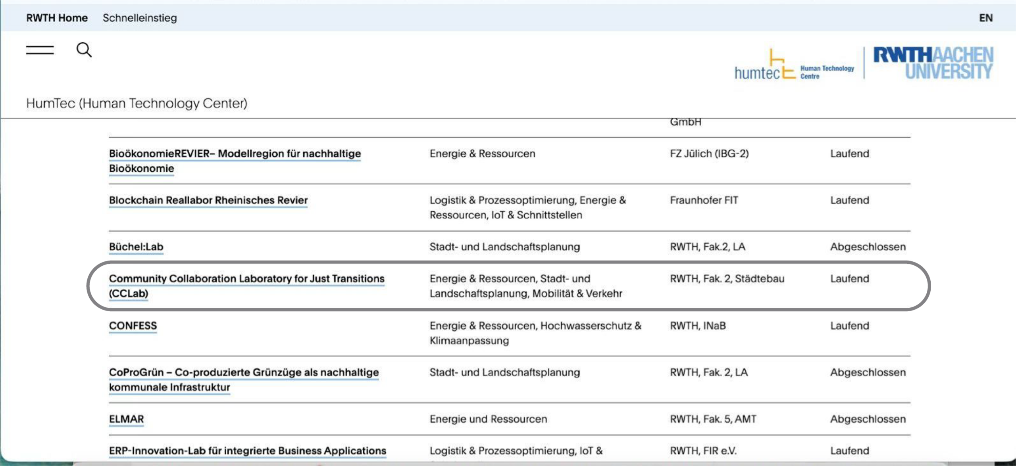Image resolution: width=1016 pixels, height=466 pixels.
Task: Click Fraunhofer FIT institution cell
Action: click(704, 200)
